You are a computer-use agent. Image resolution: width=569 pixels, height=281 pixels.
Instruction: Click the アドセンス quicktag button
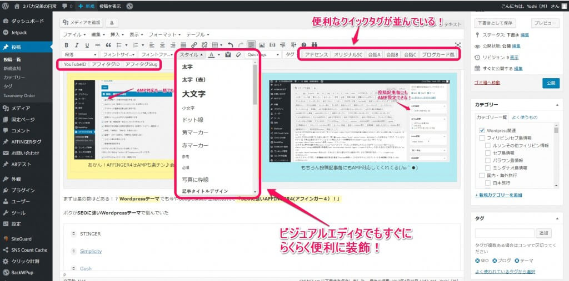click(316, 55)
